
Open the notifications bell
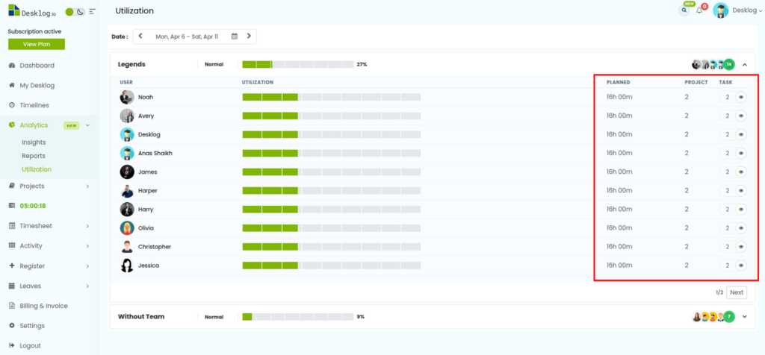699,10
